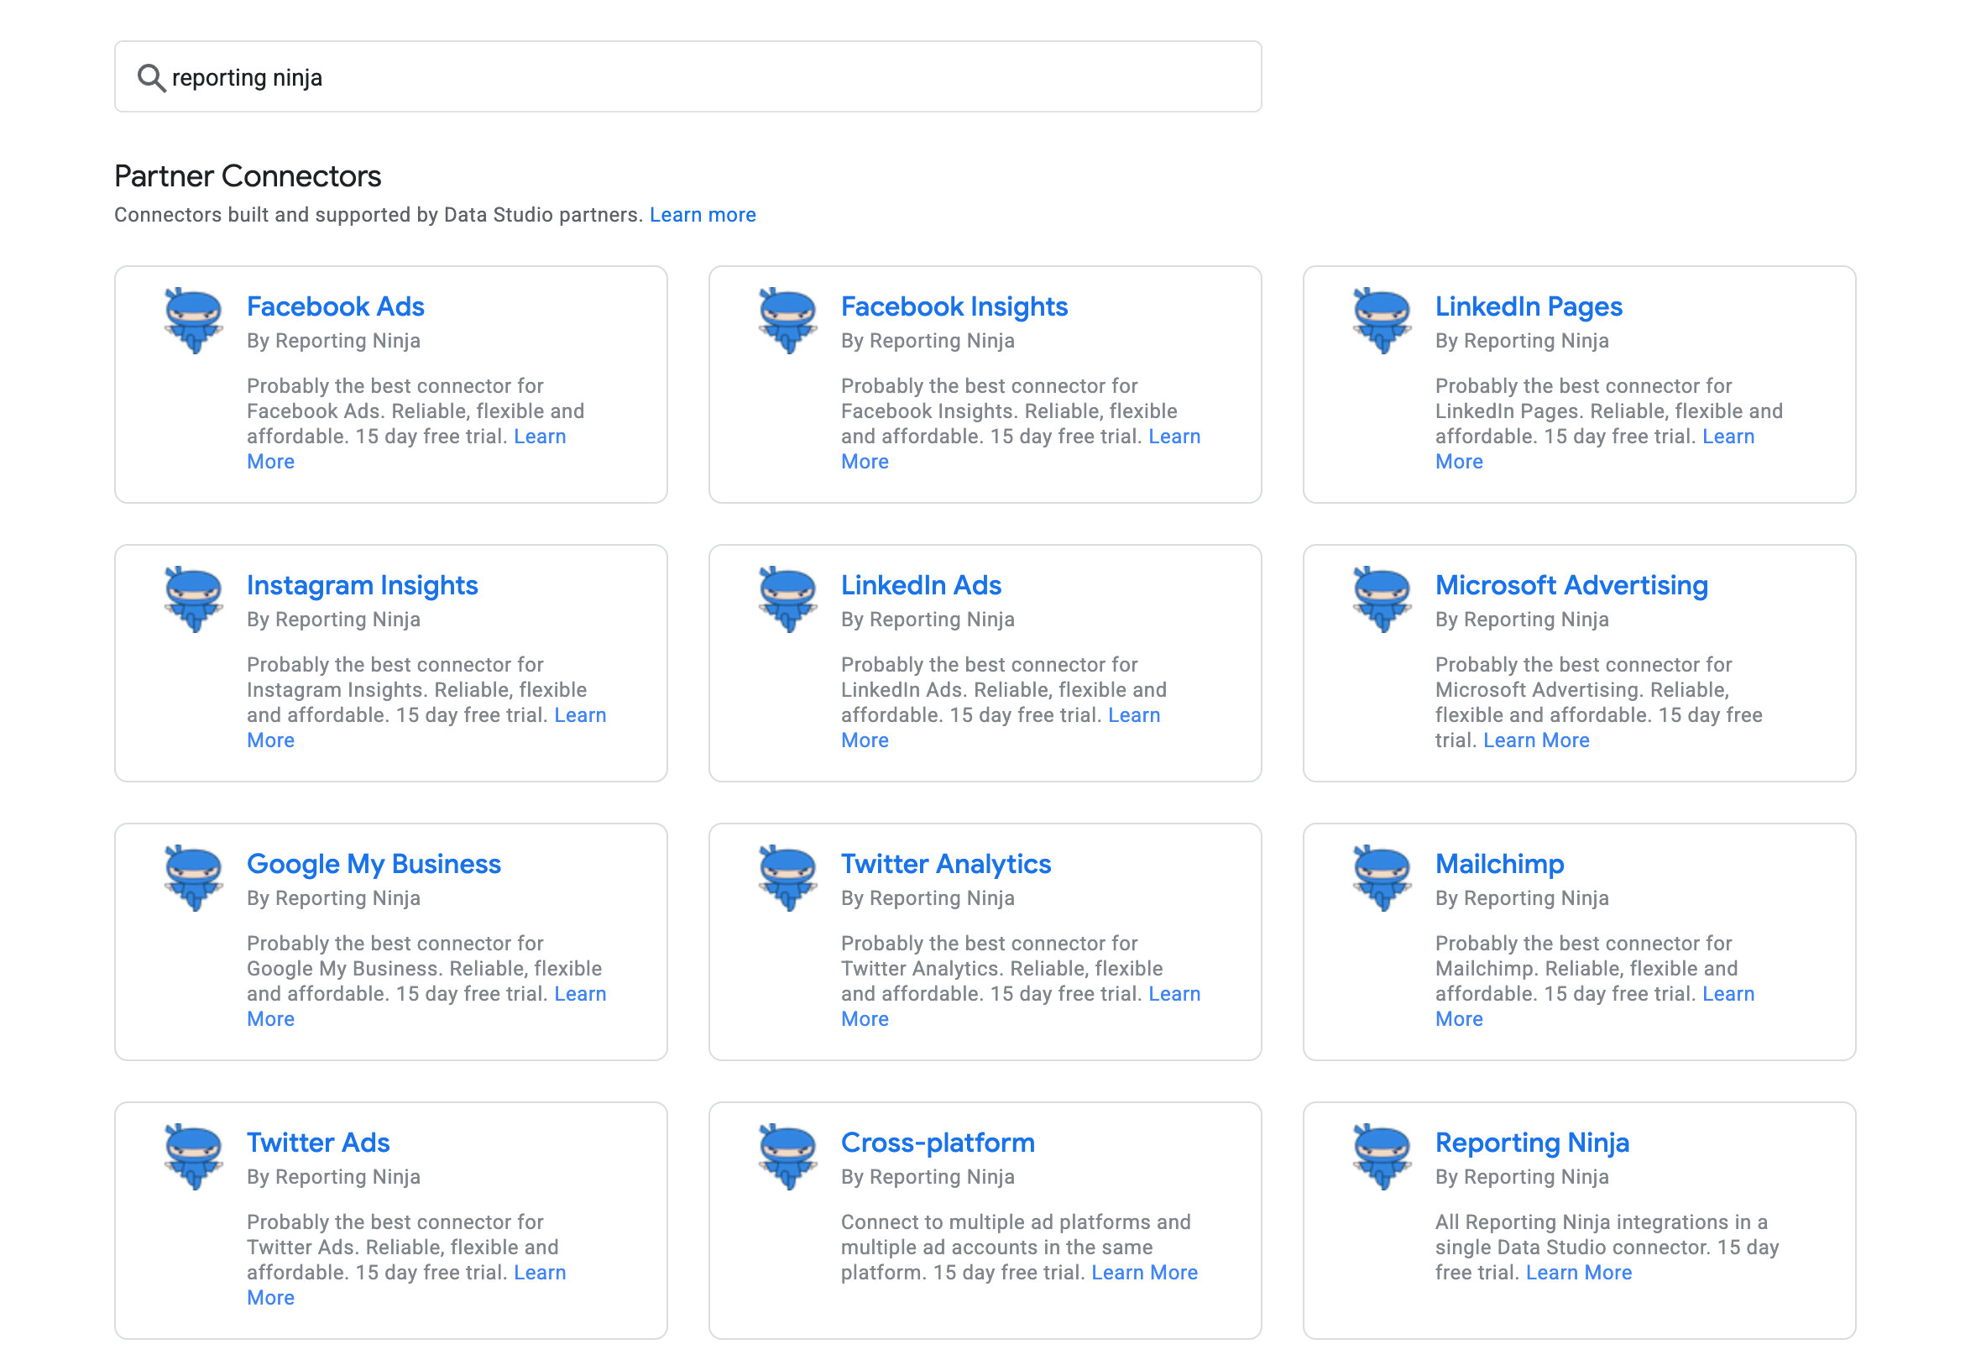Open the Facebook Ads connector

point(335,306)
